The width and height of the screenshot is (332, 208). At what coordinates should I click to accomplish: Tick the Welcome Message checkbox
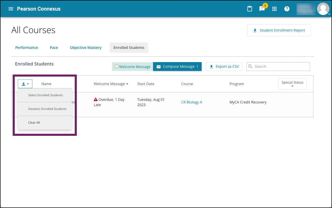(x=116, y=66)
